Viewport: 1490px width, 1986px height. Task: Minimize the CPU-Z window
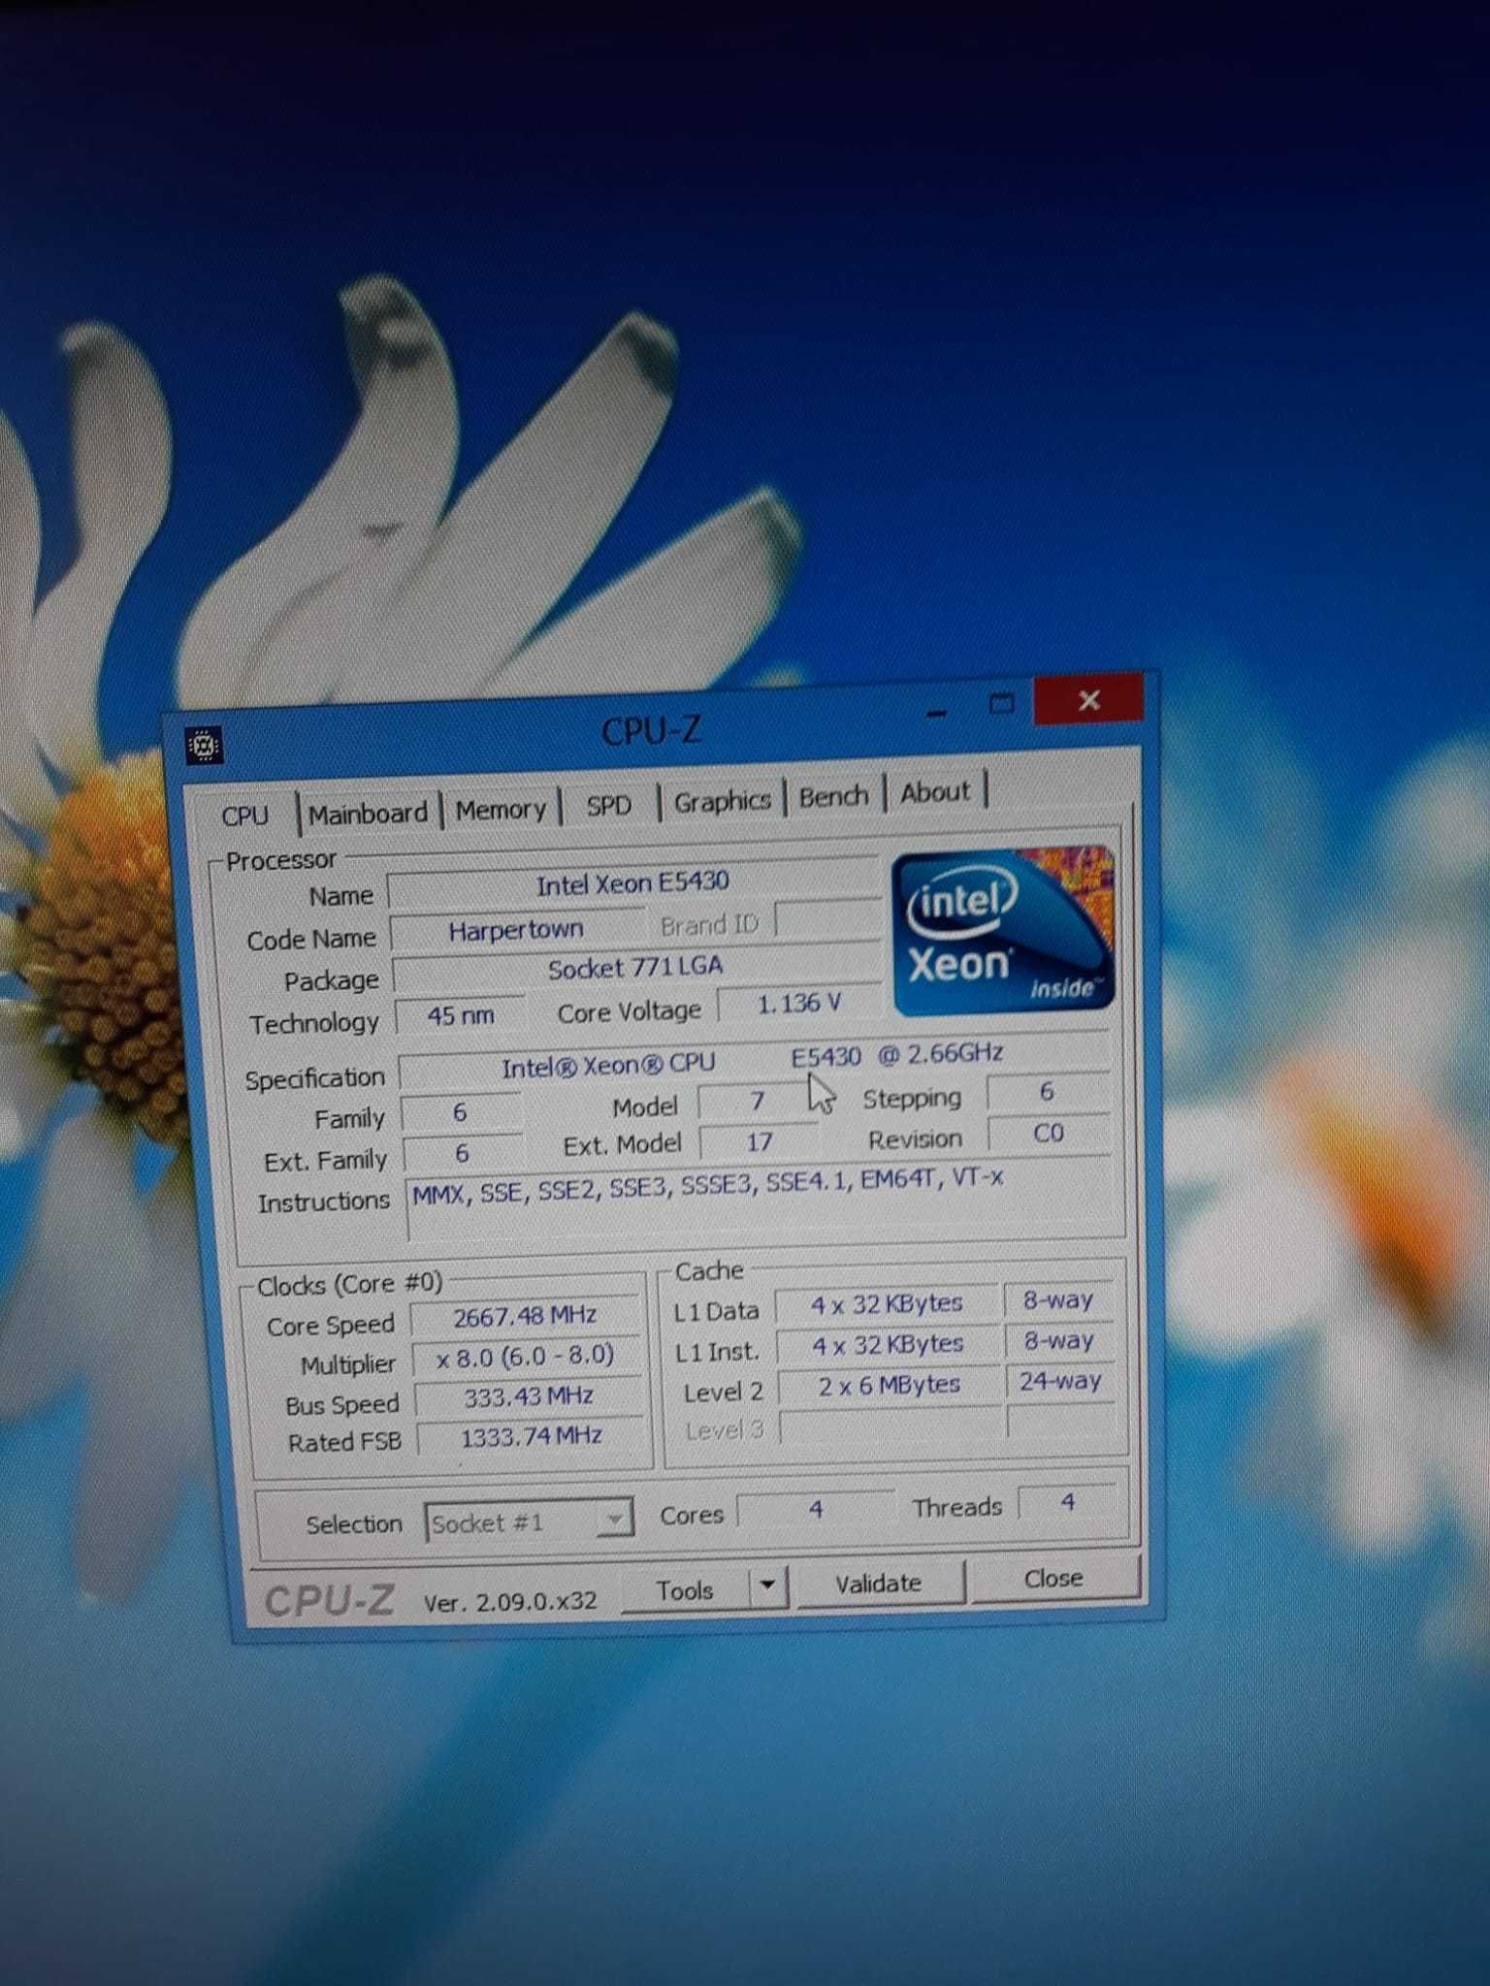coord(936,713)
